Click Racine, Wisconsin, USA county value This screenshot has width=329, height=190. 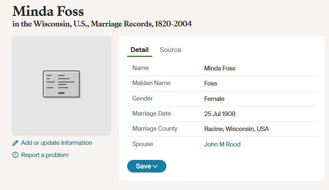click(236, 129)
